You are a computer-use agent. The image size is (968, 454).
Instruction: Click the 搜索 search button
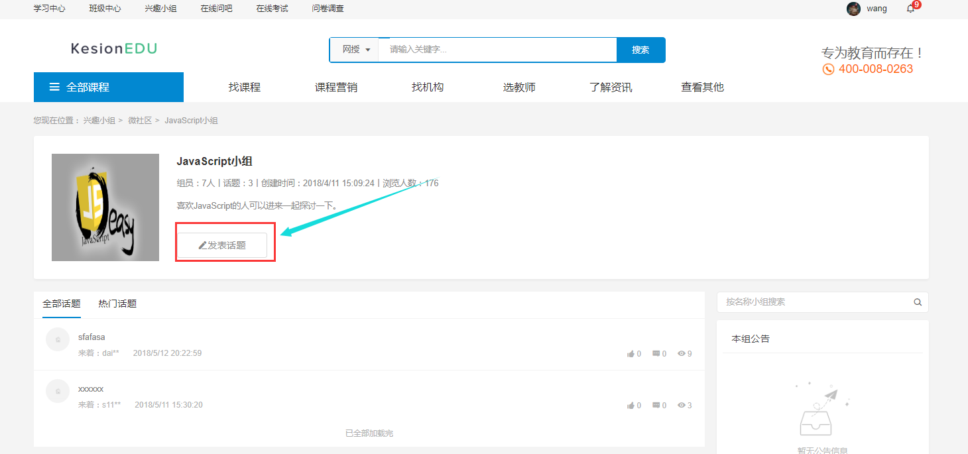[640, 49]
